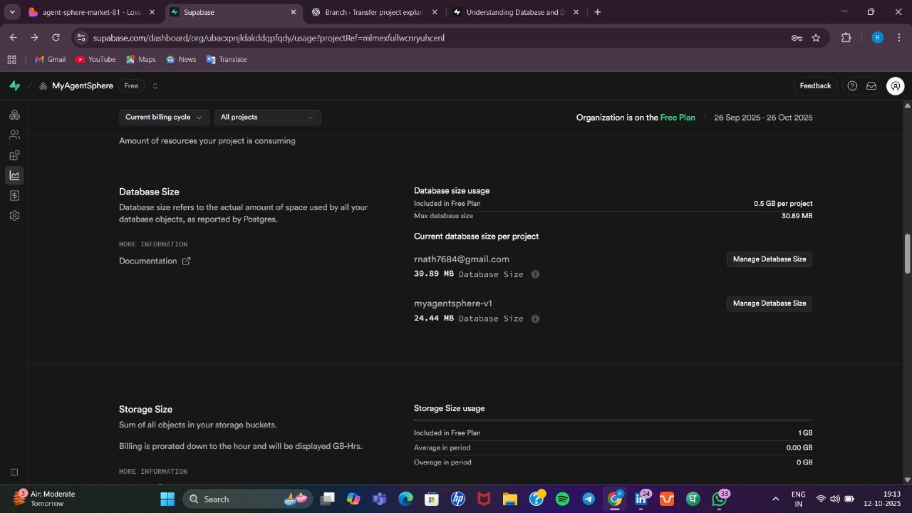Open the Chrome apps grid in bookmarks bar

click(11, 60)
